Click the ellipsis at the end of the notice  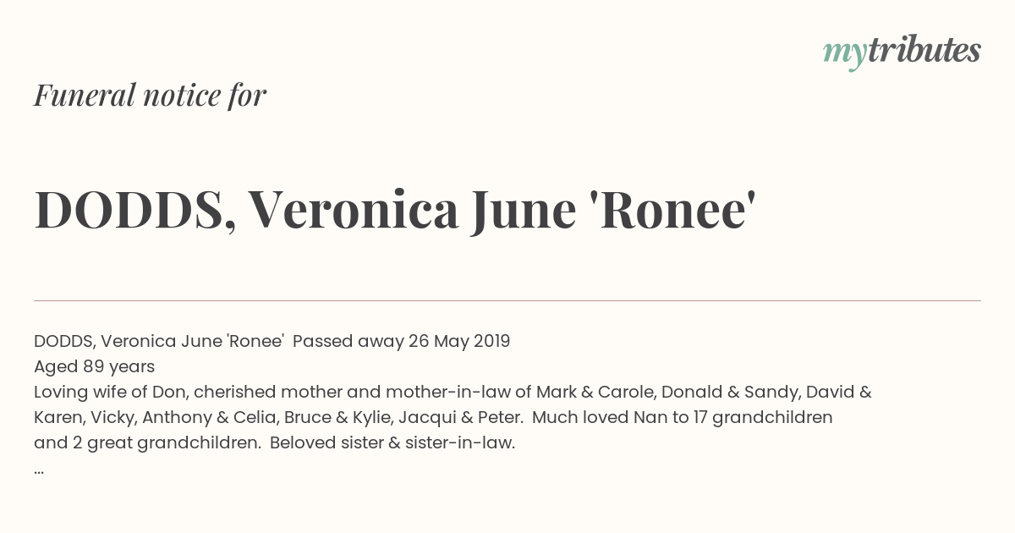(39, 469)
